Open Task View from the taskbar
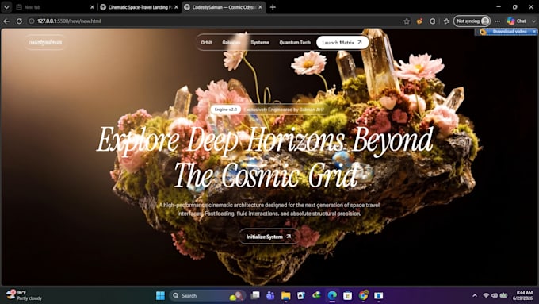Screen dimensions: 539x304 [255, 295]
